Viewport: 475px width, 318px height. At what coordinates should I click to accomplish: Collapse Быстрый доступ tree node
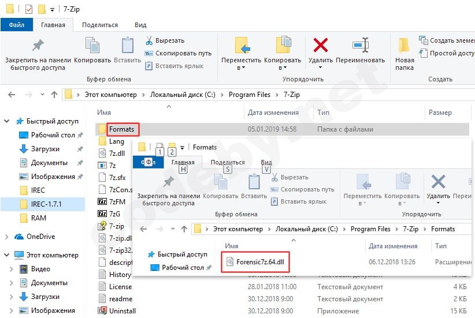tap(7, 121)
